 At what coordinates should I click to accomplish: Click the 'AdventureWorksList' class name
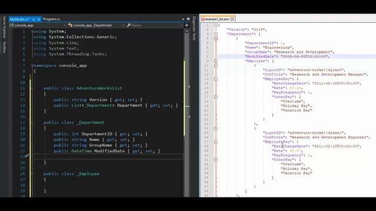click(x=99, y=88)
